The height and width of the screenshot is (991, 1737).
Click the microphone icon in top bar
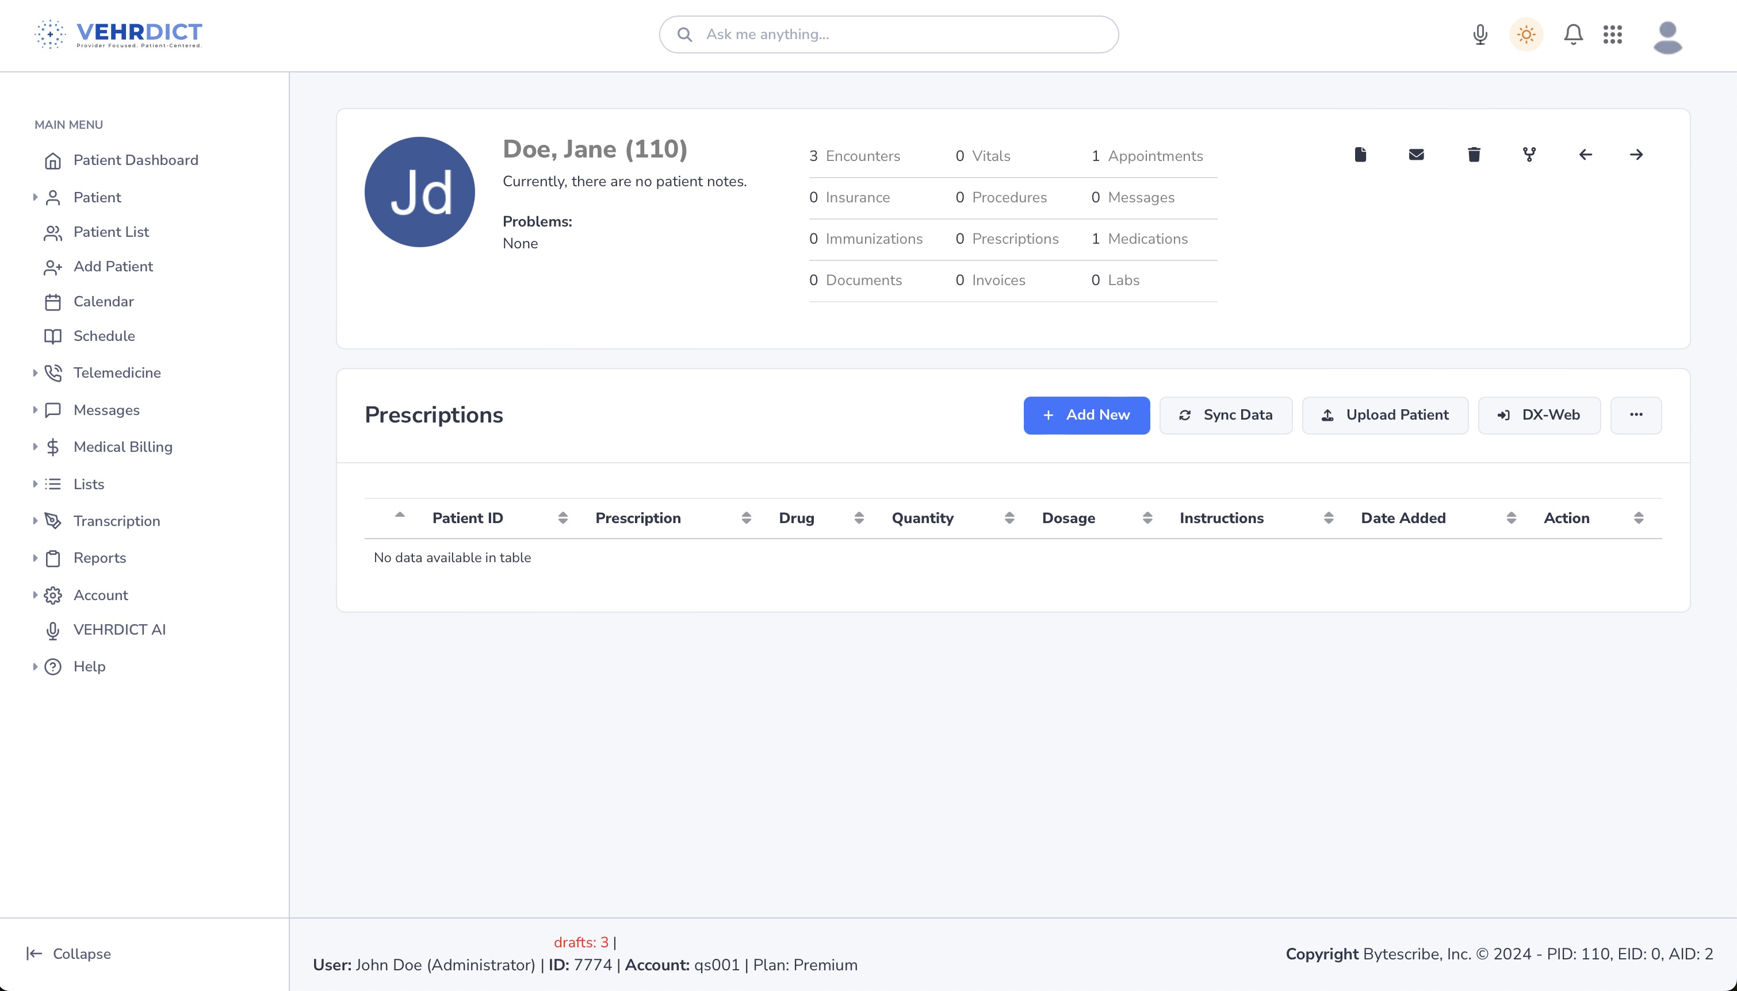click(x=1480, y=34)
